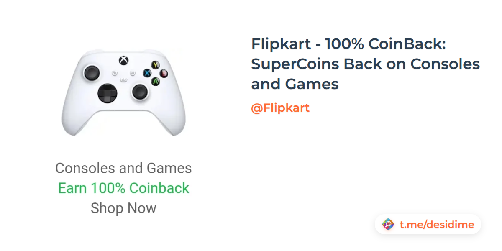The height and width of the screenshot is (251, 502).
Task: Click the controller's right thumbstick
Action: pos(140,91)
